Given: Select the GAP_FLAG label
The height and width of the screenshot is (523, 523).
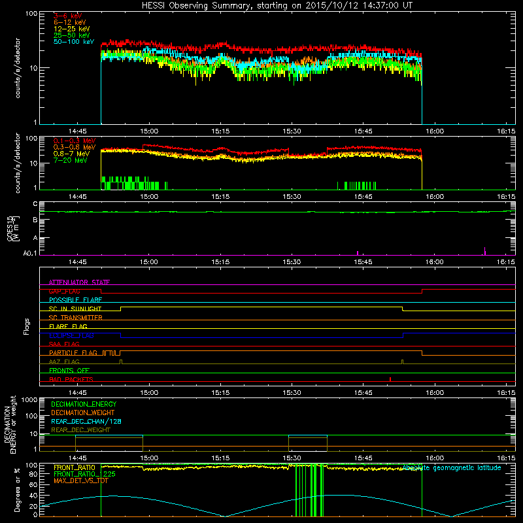Looking at the screenshot, I should coord(64,291).
